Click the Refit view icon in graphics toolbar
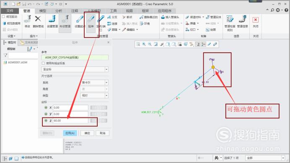Image resolution: width=290 pixels, height=163 pixels. [138, 44]
